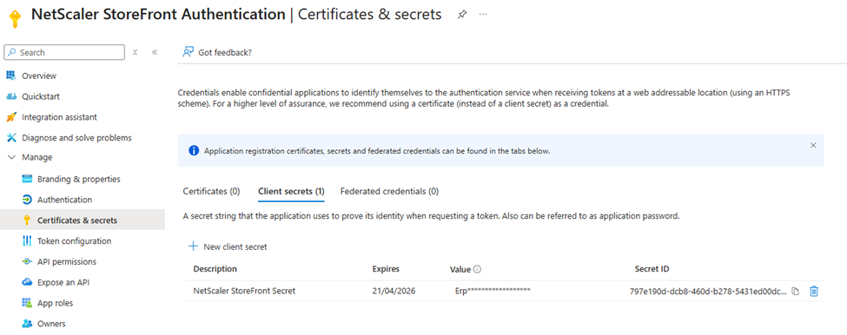Select the Client secrets (1) tab
The height and width of the screenshot is (335, 847).
point(291,191)
